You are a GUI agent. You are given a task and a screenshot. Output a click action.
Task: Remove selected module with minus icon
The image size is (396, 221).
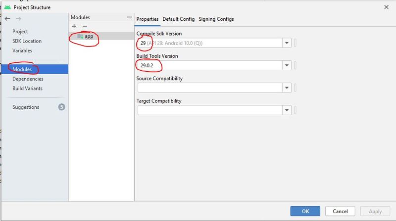pos(85,26)
